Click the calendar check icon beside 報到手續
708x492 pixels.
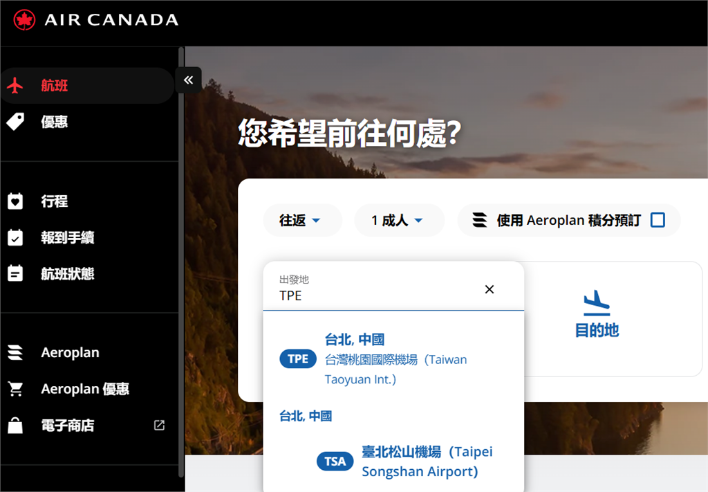point(15,237)
